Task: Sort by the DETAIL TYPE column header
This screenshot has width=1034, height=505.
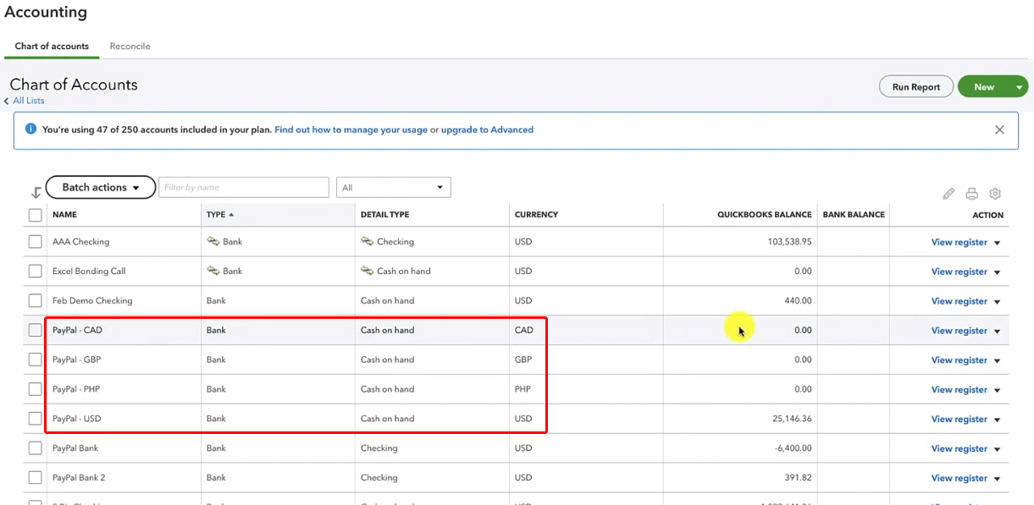Action: coord(384,215)
